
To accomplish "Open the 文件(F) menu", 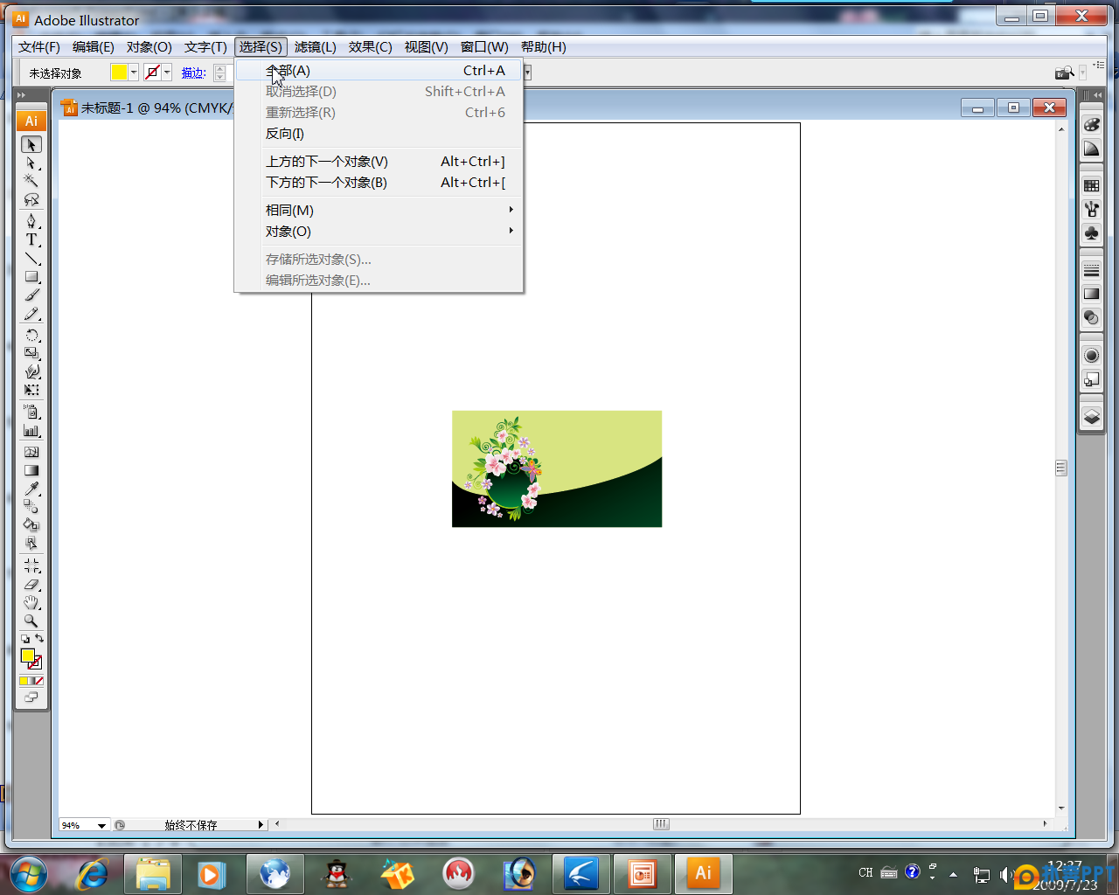I will tap(39, 47).
